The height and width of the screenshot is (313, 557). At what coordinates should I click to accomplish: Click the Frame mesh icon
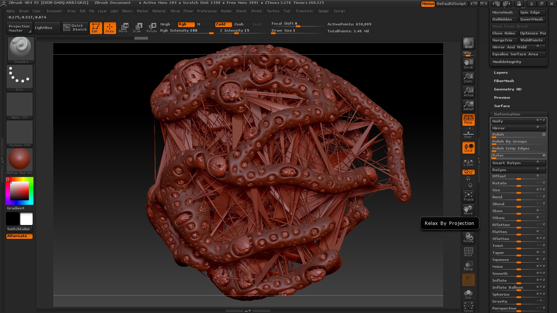[468, 196]
